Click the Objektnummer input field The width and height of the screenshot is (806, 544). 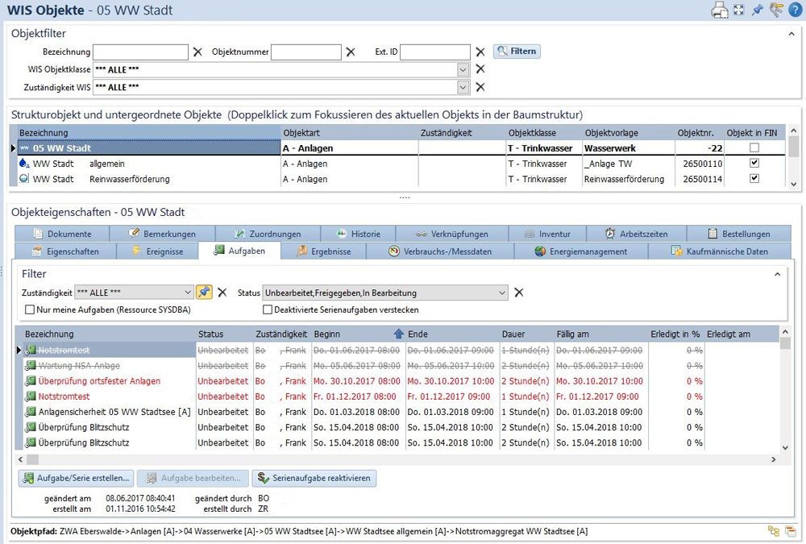point(305,52)
